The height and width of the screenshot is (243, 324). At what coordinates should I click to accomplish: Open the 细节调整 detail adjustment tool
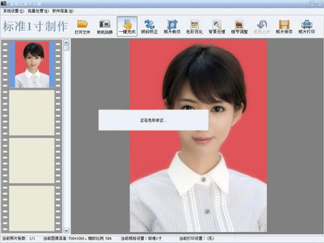pos(239,26)
